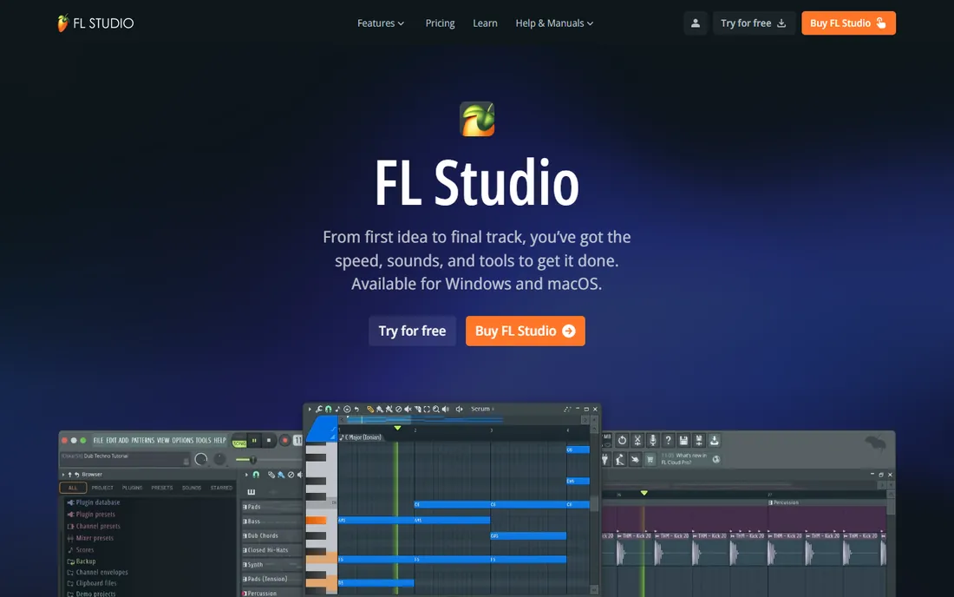Toggle the SONG mode switch
The width and height of the screenshot is (954, 597).
239,443
